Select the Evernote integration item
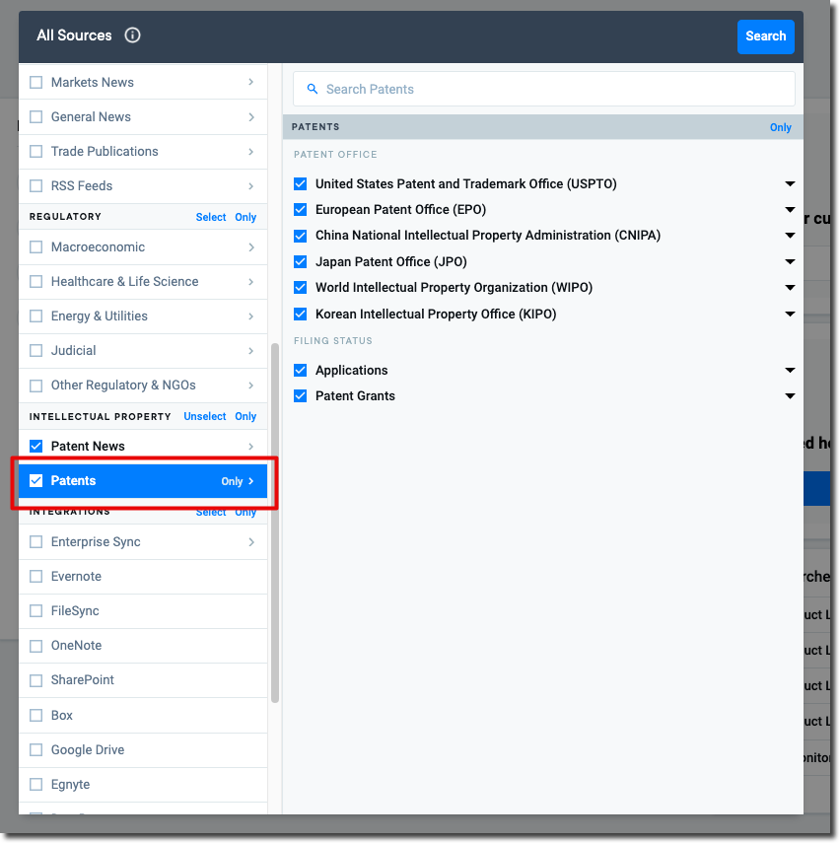Viewport: 840px width, 843px height. tap(76, 576)
